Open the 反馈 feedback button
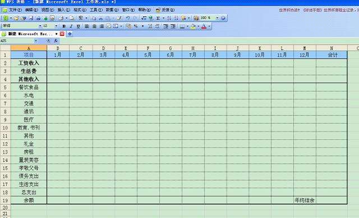The image size is (359, 218). coord(165,10)
